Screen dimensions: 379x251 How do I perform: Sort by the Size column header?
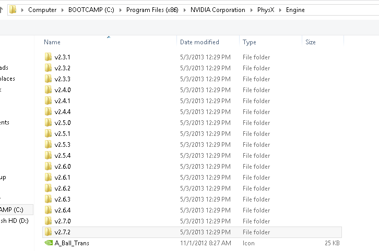pos(311,42)
